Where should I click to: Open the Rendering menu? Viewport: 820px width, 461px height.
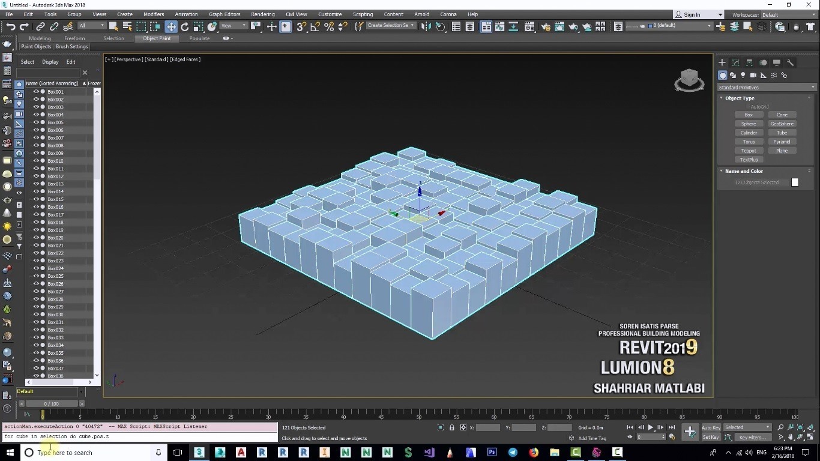coord(263,14)
